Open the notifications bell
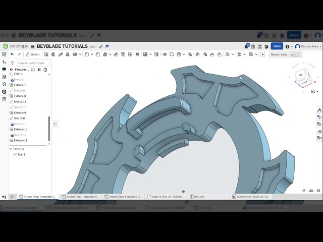The width and height of the screenshot is (323, 242). (247, 46)
